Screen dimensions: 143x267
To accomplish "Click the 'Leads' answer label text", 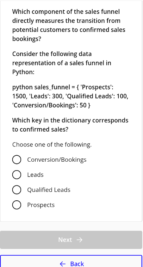I will pyautogui.click(x=35, y=175).
